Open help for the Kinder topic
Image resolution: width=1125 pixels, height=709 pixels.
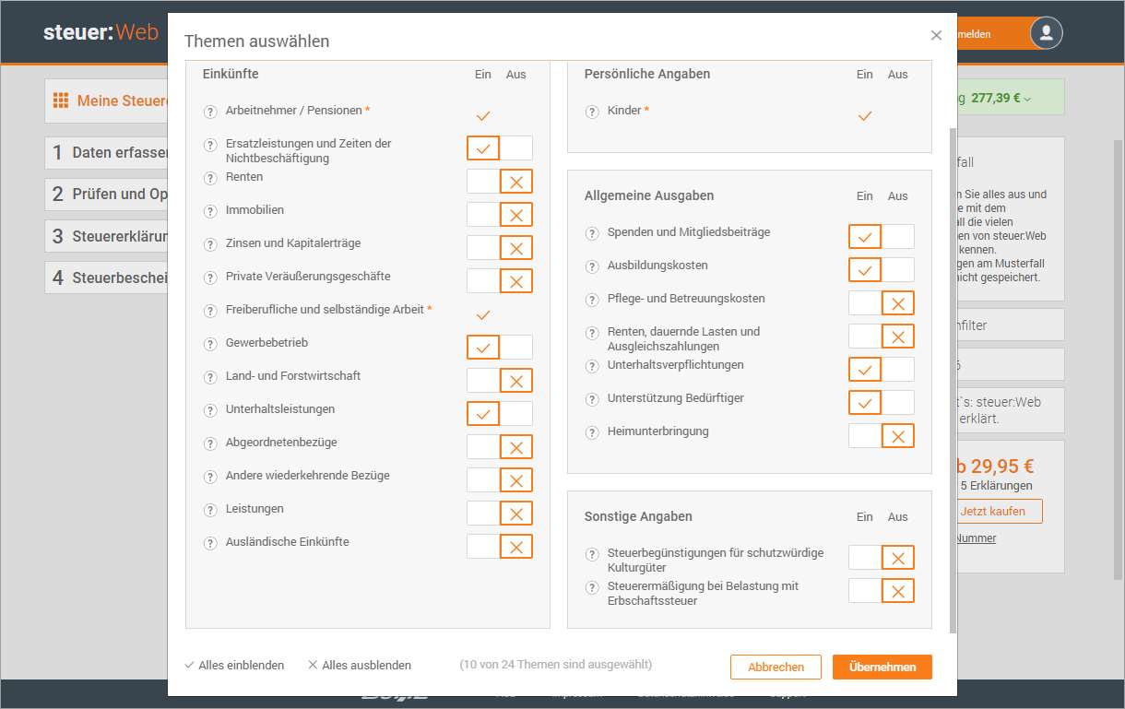[x=592, y=111]
